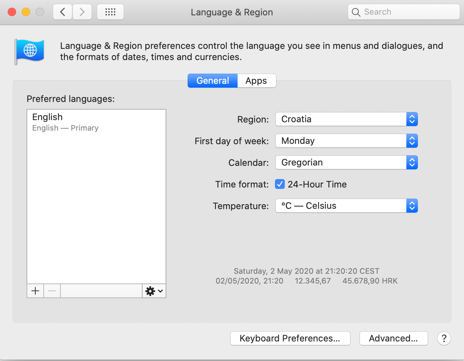Click the Language & Region flag icon
Image resolution: width=464 pixels, height=361 pixels.
[x=30, y=51]
